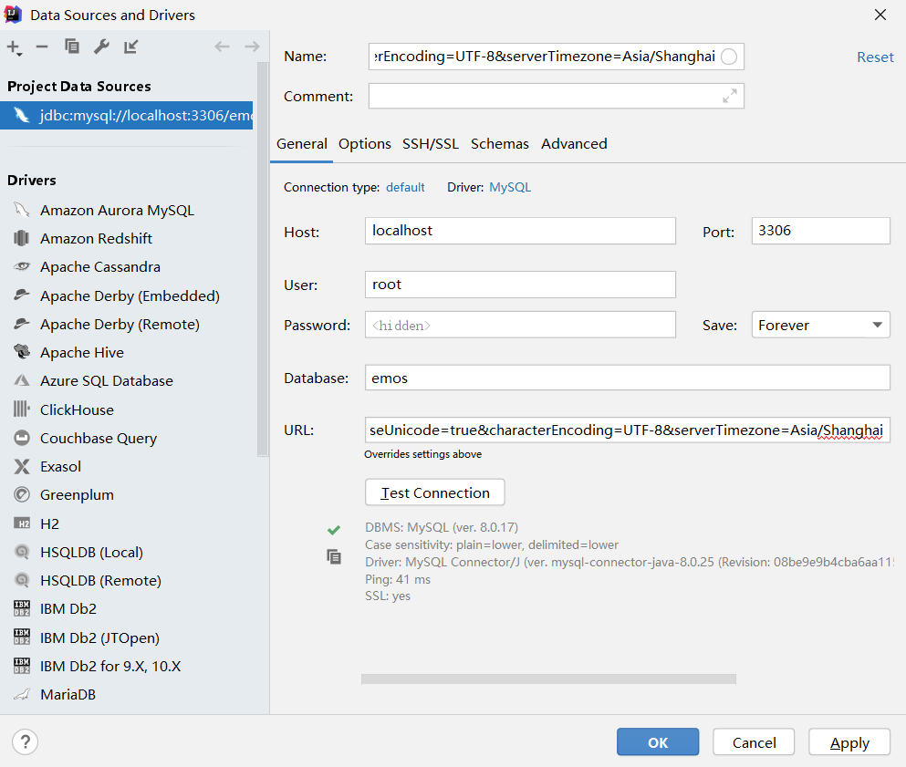Duplicate the selected data source
This screenshot has width=906, height=767.
pyautogui.click(x=72, y=47)
